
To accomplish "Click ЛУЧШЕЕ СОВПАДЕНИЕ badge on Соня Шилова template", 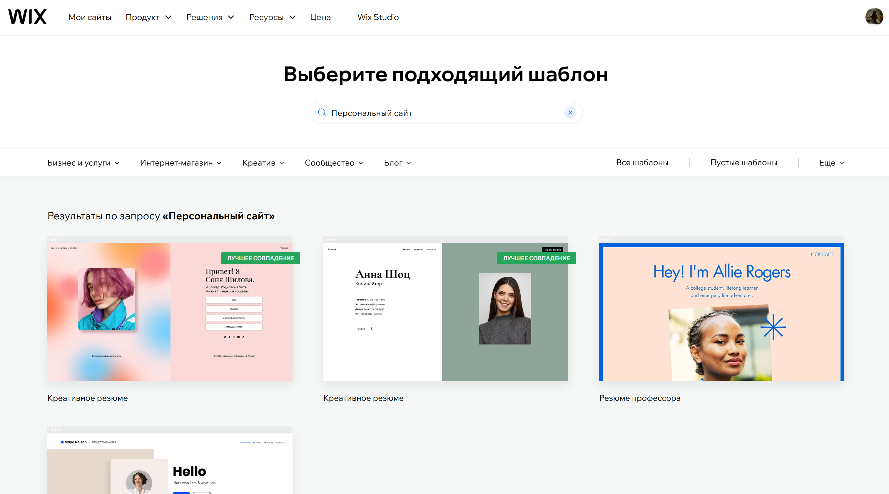I will 260,258.
